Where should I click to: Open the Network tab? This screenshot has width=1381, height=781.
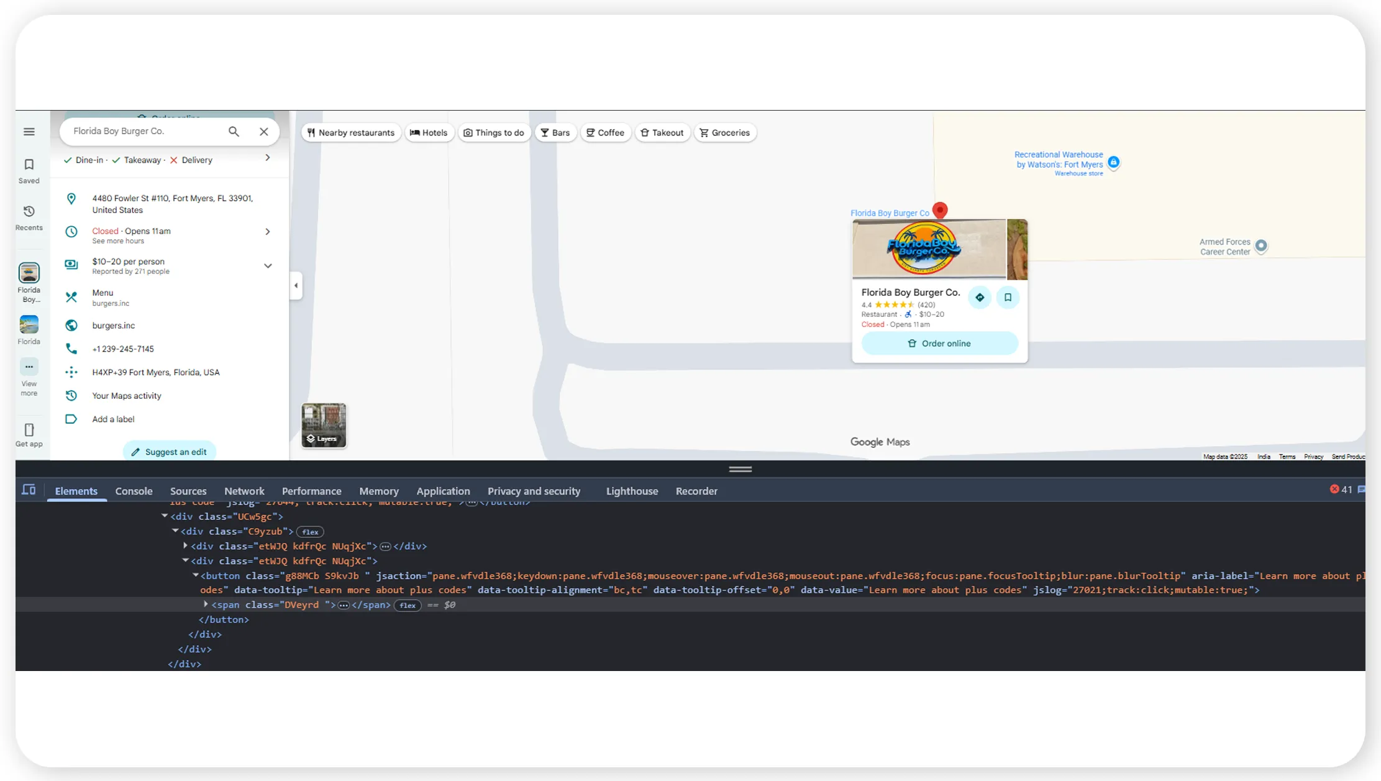click(x=244, y=491)
